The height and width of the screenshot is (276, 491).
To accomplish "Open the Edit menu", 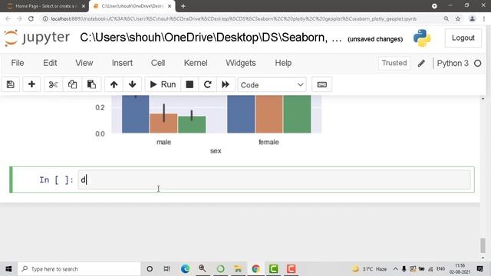I will click(x=50, y=63).
